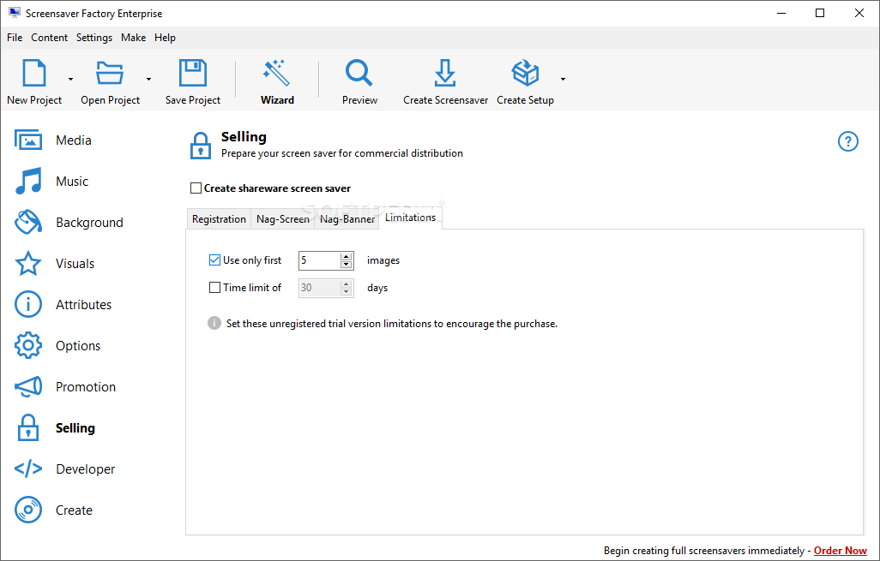Click the Create Screensaver download icon
The image size is (880, 561).
[445, 73]
